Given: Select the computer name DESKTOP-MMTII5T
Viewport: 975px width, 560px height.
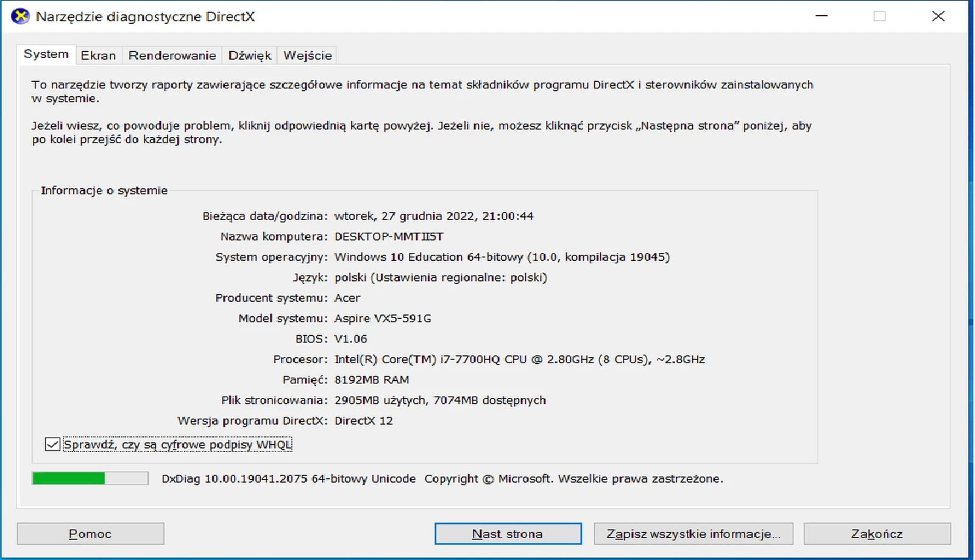Looking at the screenshot, I should point(389,236).
